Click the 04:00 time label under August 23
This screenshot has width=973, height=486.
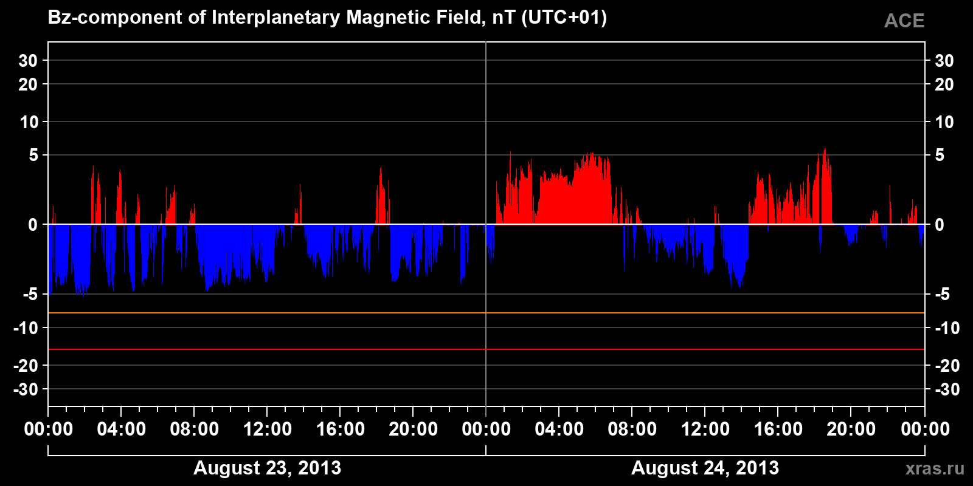coord(122,429)
